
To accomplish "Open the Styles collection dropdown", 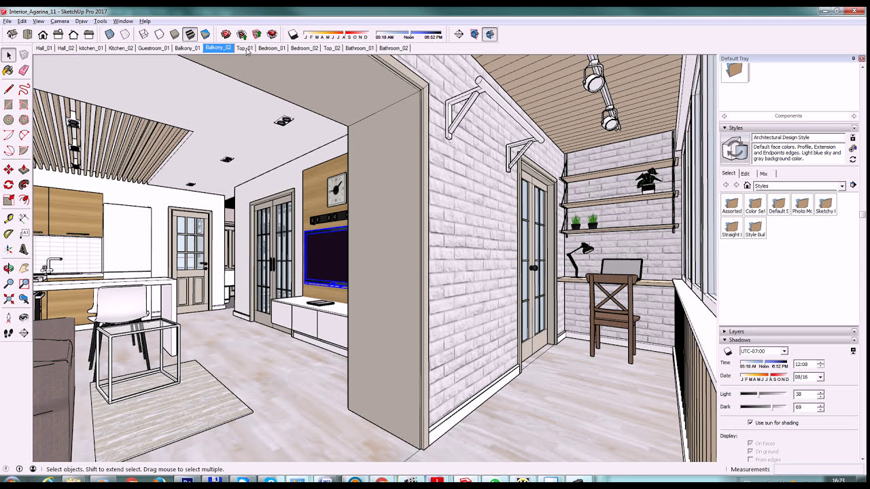I will coord(841,186).
